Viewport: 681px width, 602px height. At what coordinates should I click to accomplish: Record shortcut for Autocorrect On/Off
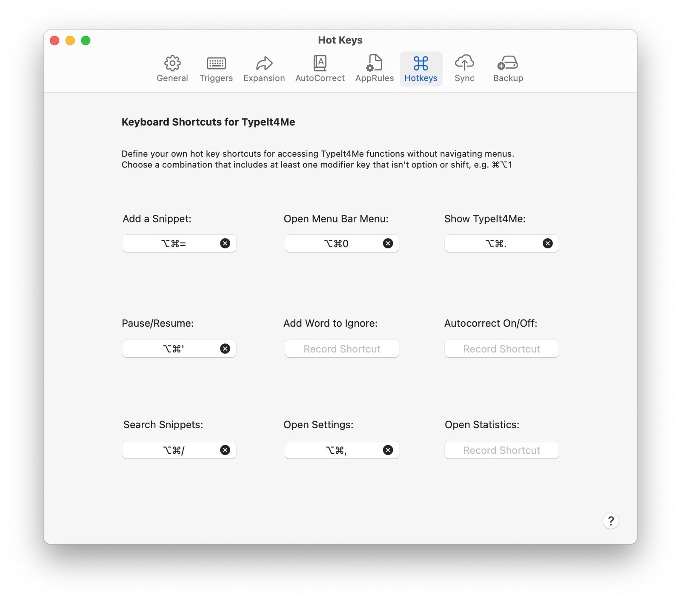tap(501, 349)
